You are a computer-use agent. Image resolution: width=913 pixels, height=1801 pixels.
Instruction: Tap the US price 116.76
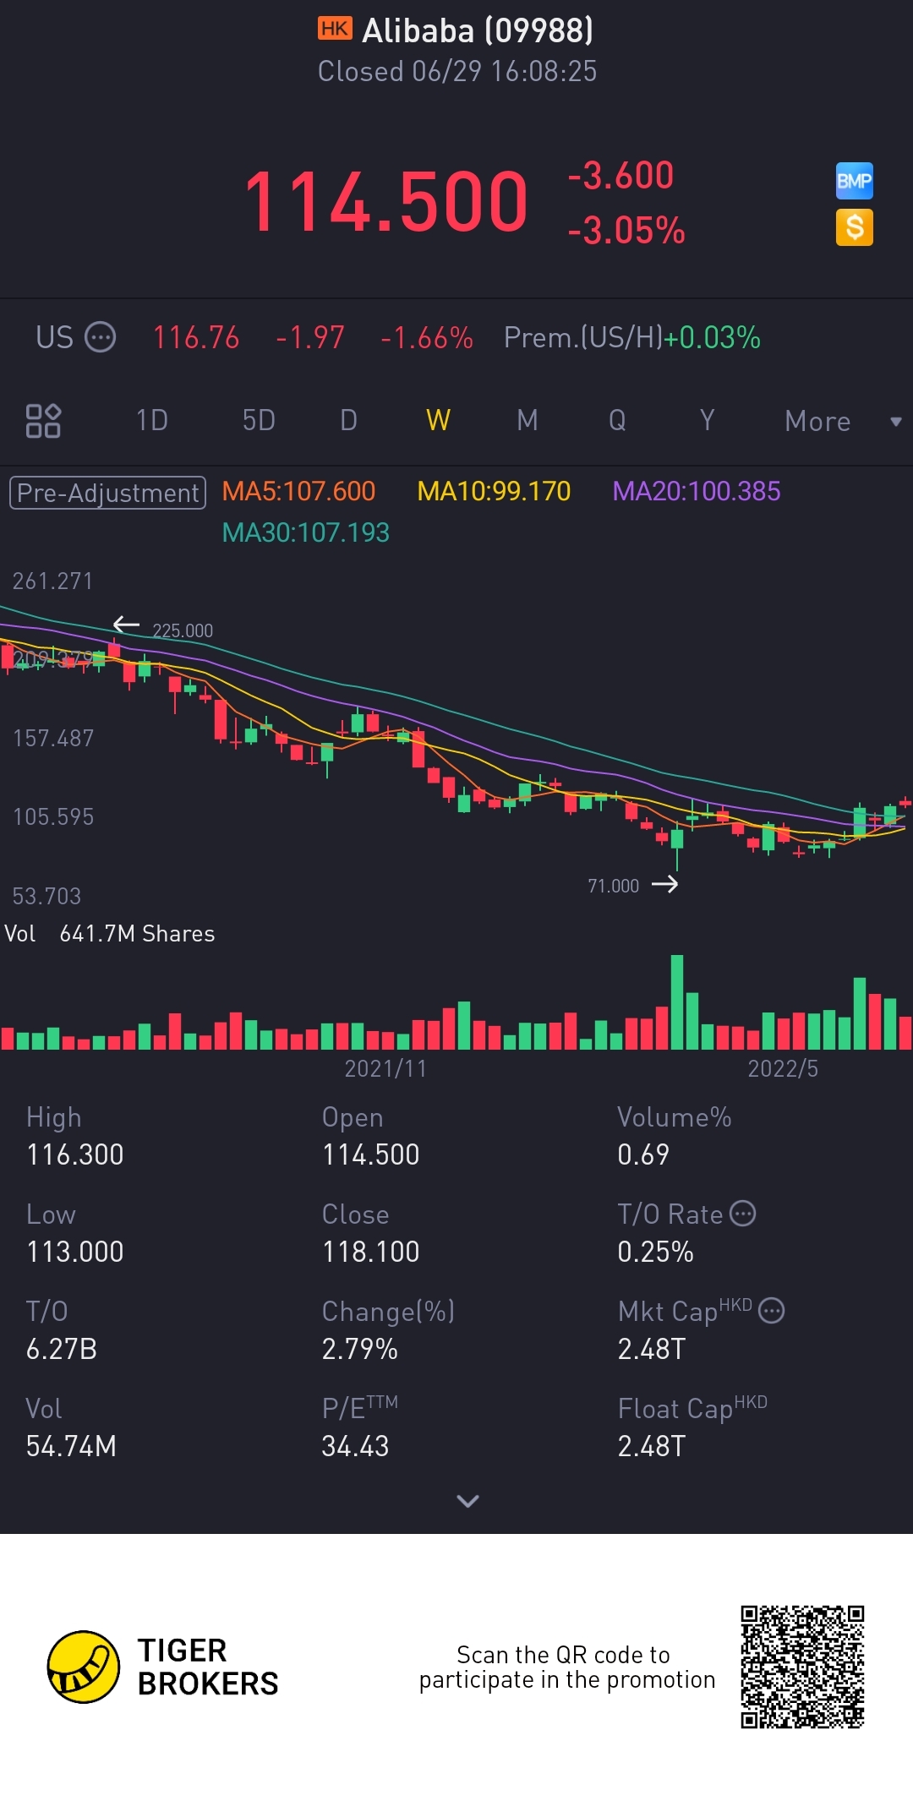(196, 337)
